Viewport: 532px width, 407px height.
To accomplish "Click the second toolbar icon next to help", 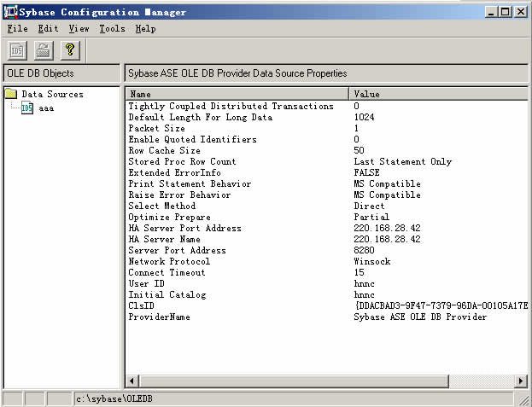I will [x=44, y=51].
